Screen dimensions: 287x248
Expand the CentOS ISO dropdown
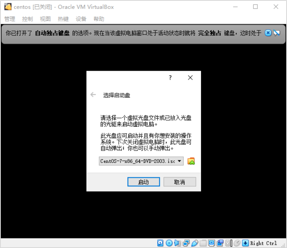pyautogui.click(x=141, y=161)
